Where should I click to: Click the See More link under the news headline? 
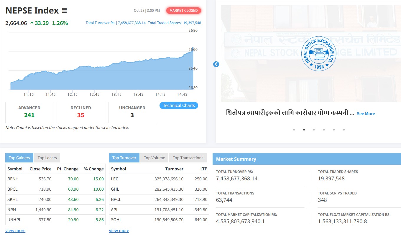coord(366,114)
